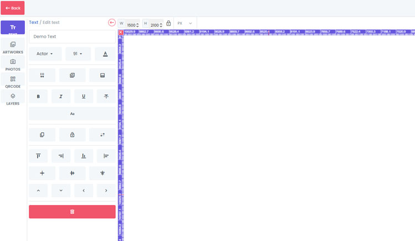
Task: Click the width stepper arrows
Action: point(137,25)
